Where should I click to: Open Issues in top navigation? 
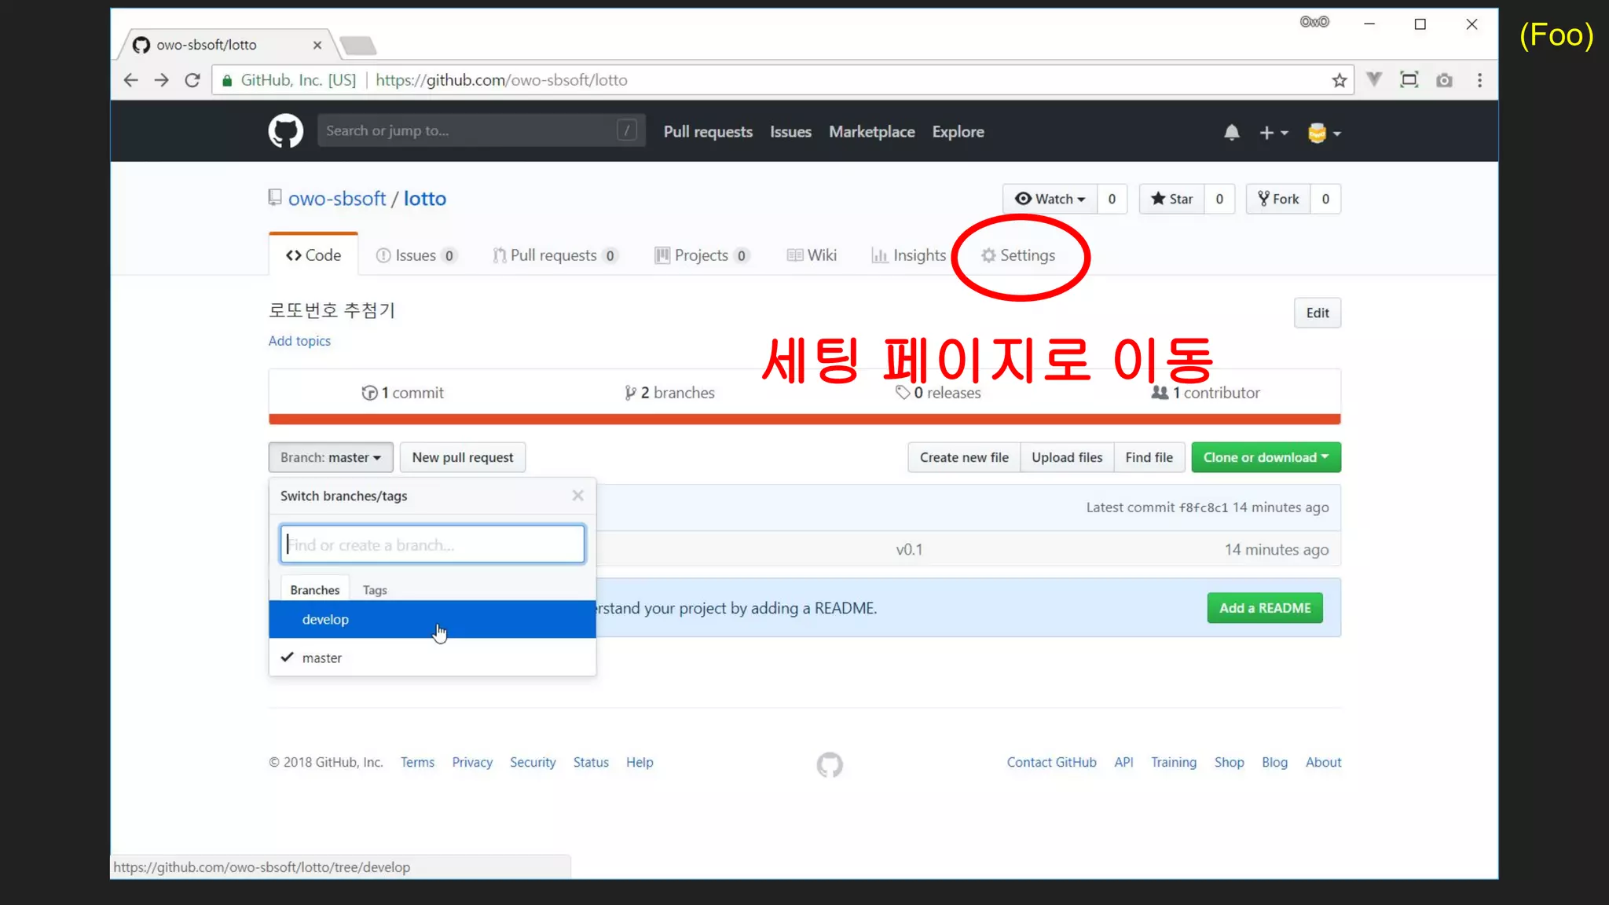point(790,132)
